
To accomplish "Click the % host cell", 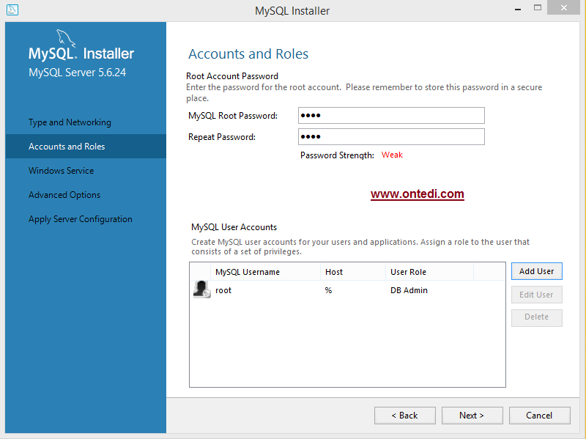I will [x=328, y=290].
